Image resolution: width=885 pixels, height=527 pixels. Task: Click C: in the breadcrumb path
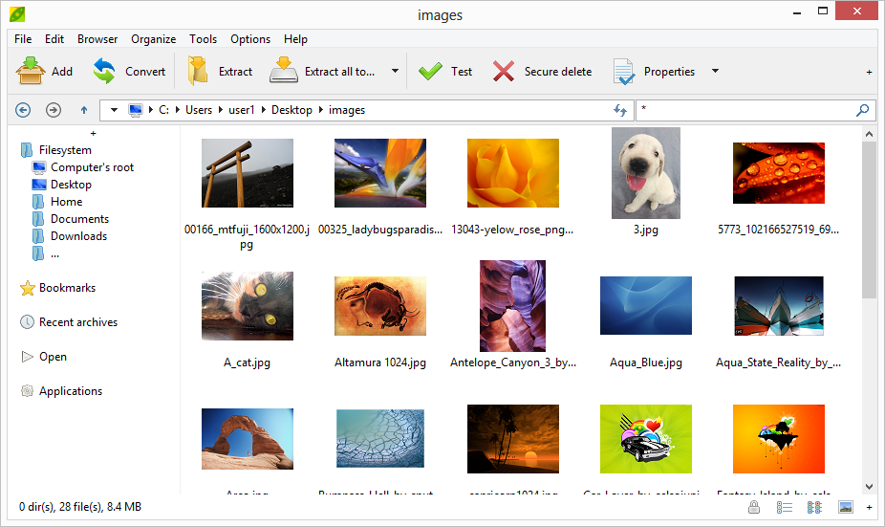(163, 110)
